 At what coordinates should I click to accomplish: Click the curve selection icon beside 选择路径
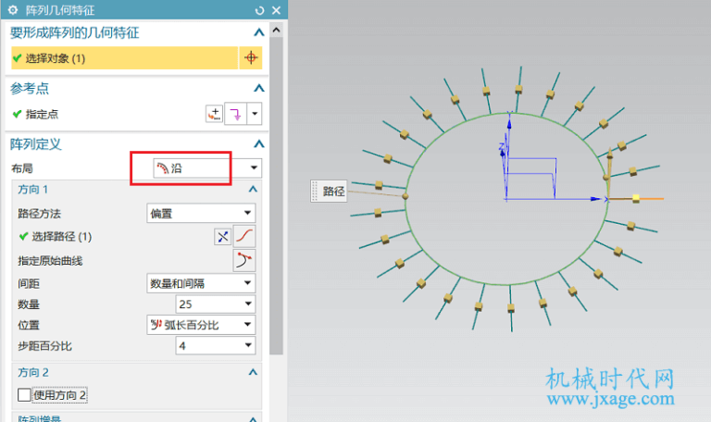point(244,236)
